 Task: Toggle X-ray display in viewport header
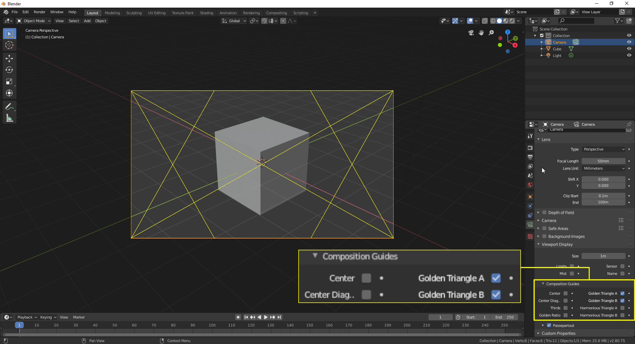485,21
